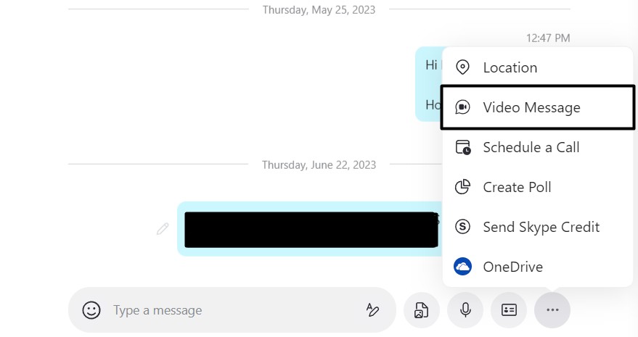Screen dimensions: 638x337
Task: Click the calendar clock icon
Action: [462, 147]
